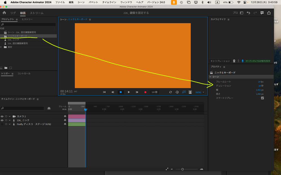Click the camera icon on カメラ2 track

click(x=14, y=116)
